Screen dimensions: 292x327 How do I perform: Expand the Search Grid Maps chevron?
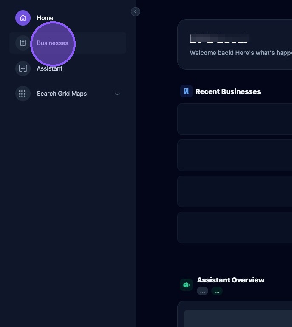coord(117,94)
